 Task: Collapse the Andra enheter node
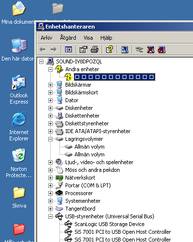click(50, 69)
